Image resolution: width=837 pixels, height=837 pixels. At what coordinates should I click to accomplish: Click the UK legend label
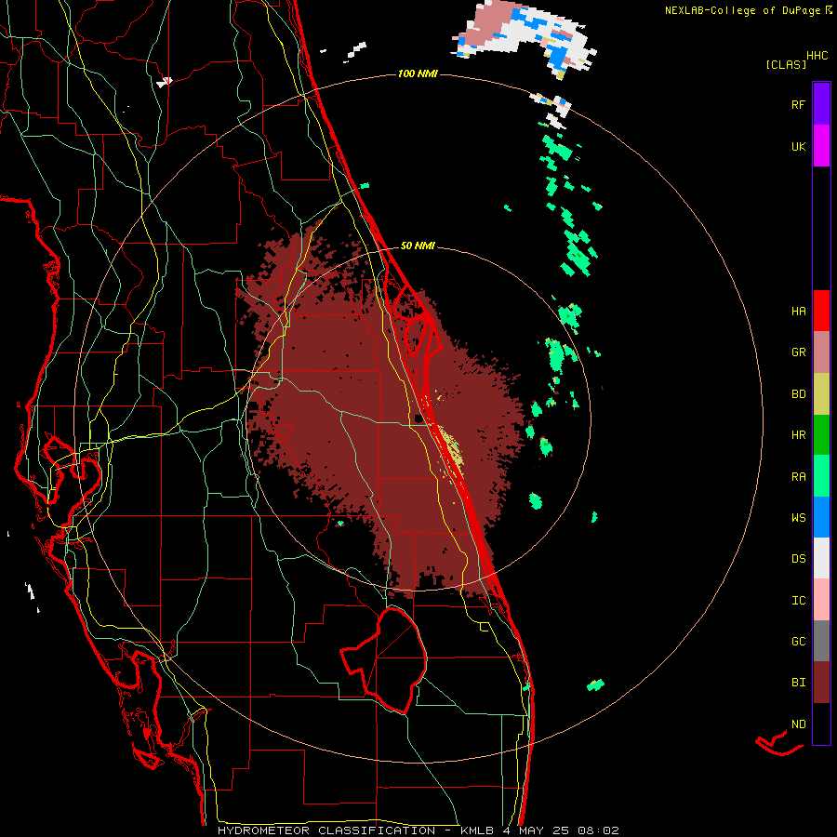point(798,146)
